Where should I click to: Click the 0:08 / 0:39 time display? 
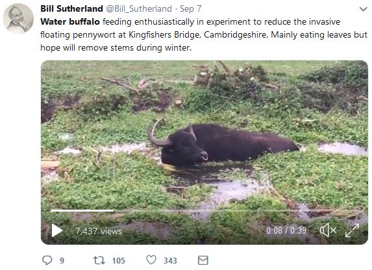[286, 230]
